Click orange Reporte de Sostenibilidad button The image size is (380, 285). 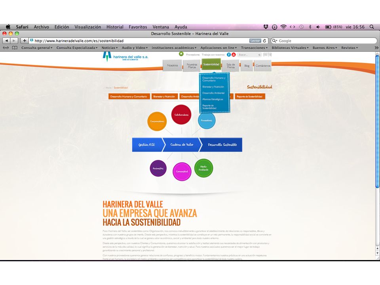(x=250, y=97)
